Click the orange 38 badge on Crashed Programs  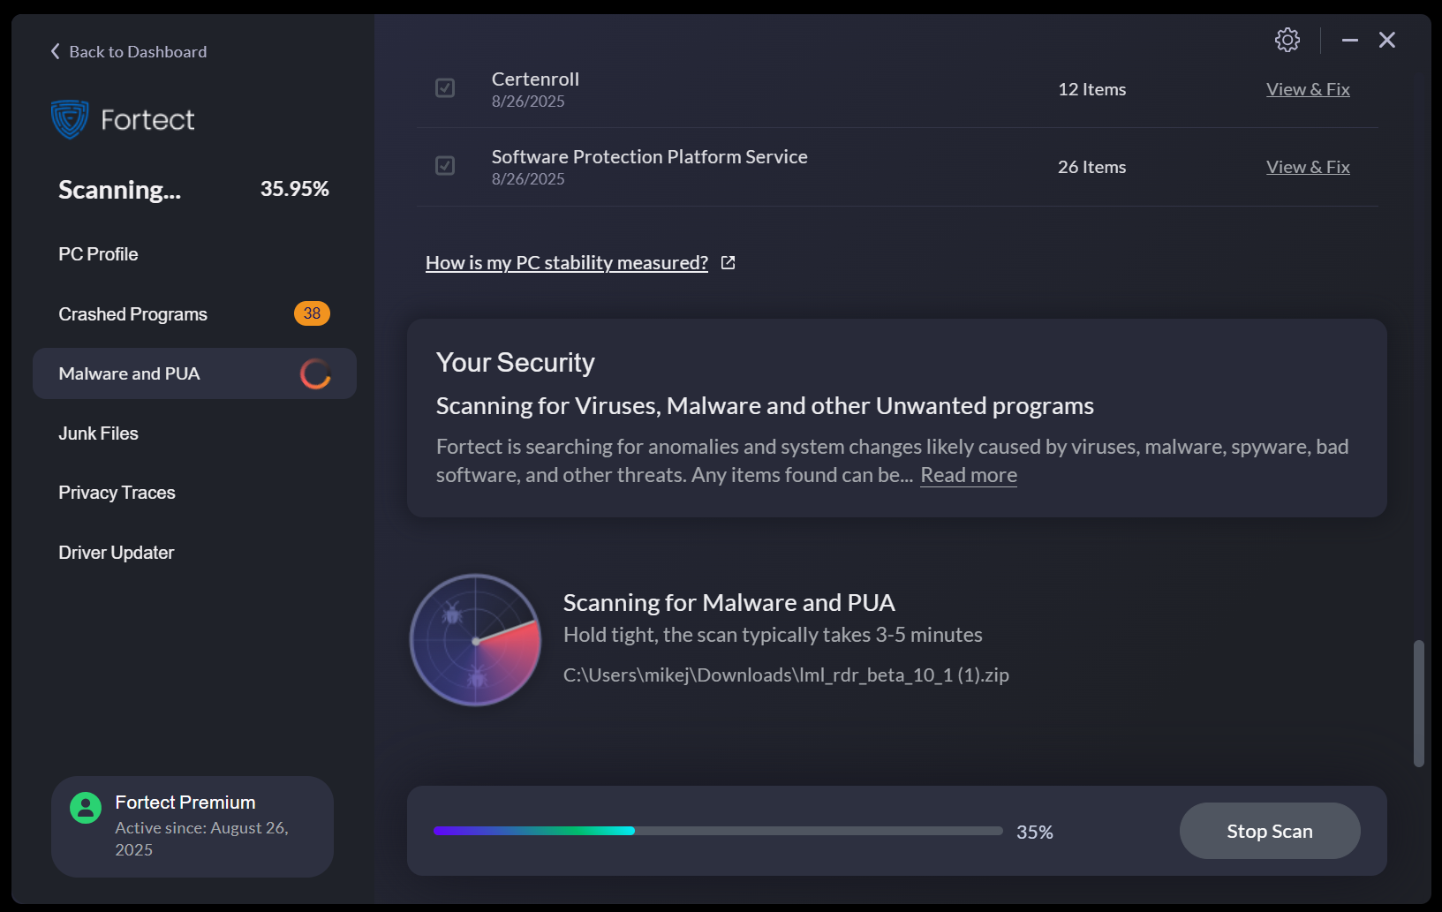click(312, 313)
